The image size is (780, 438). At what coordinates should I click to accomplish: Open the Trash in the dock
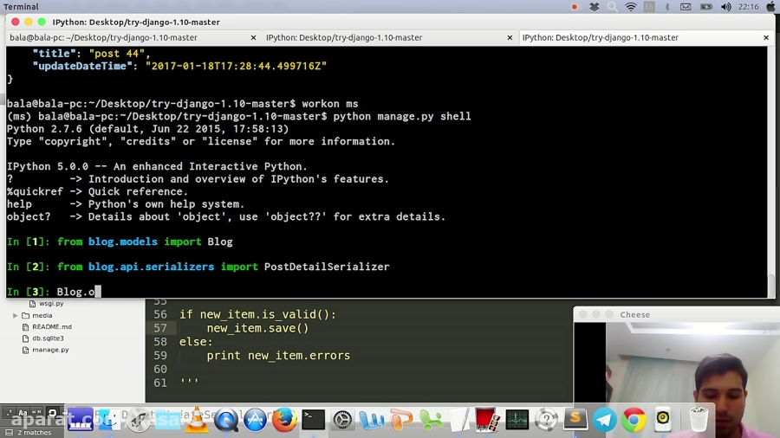(x=699, y=421)
